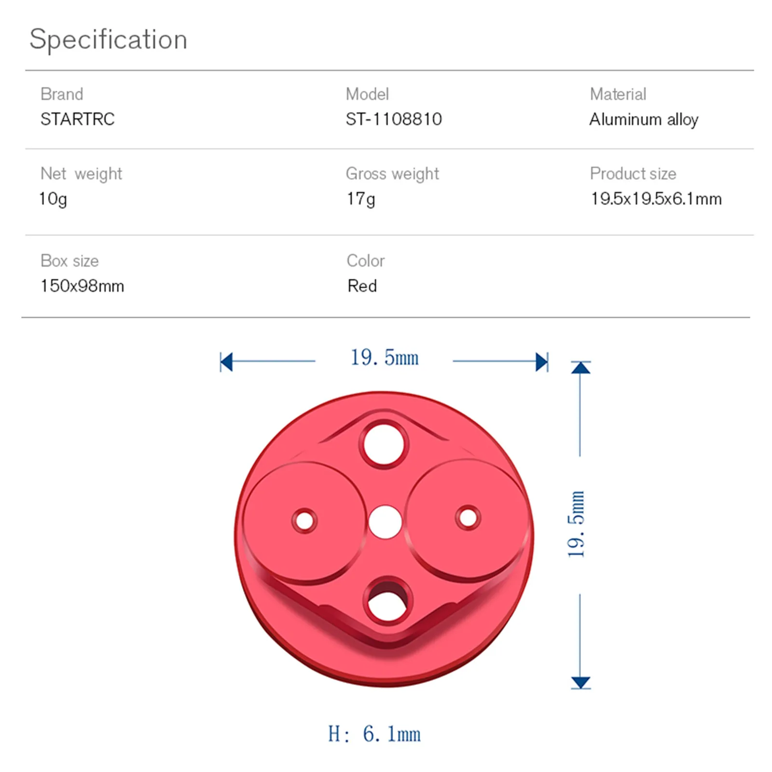Click the 150x98mm box size value

point(82,286)
